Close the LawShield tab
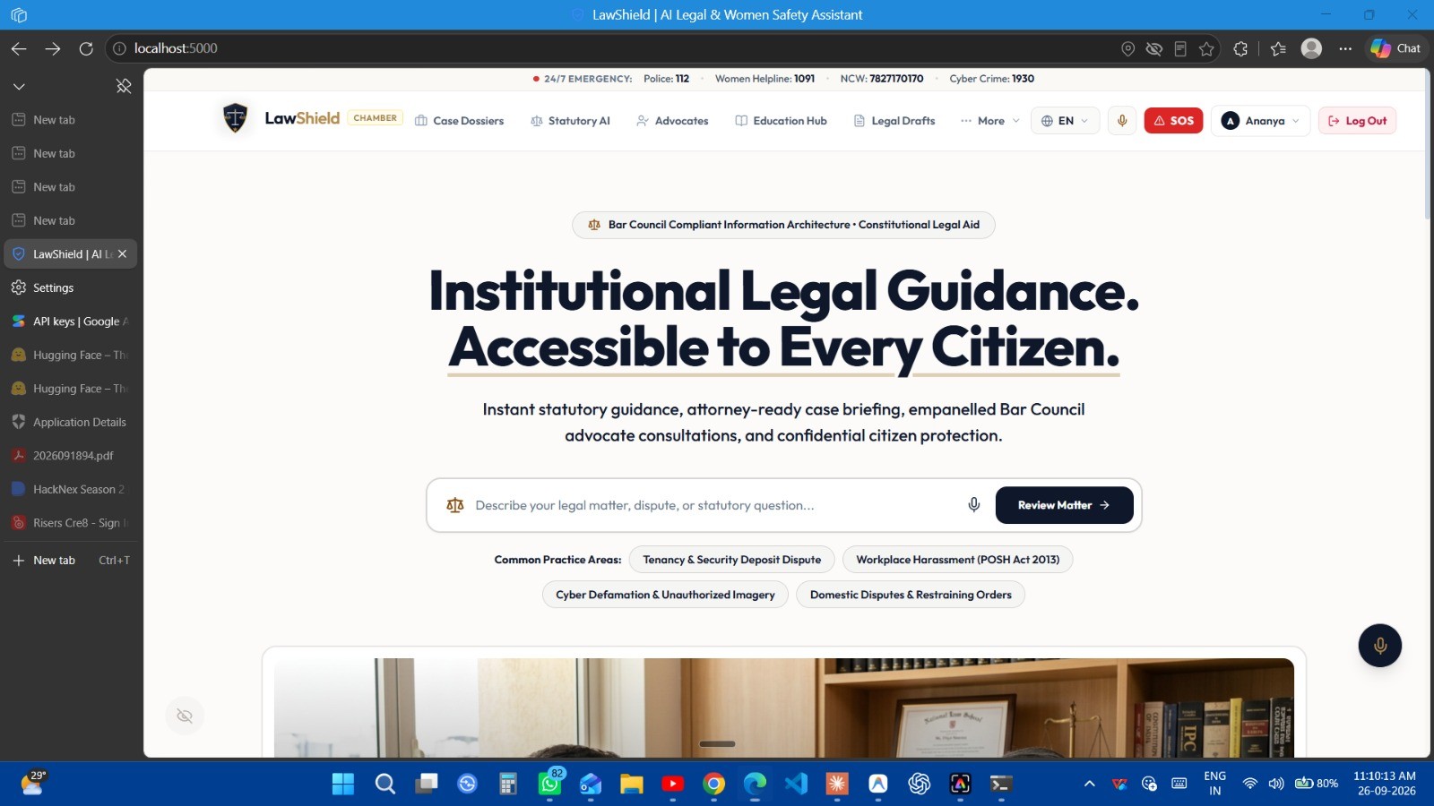 pyautogui.click(x=123, y=254)
